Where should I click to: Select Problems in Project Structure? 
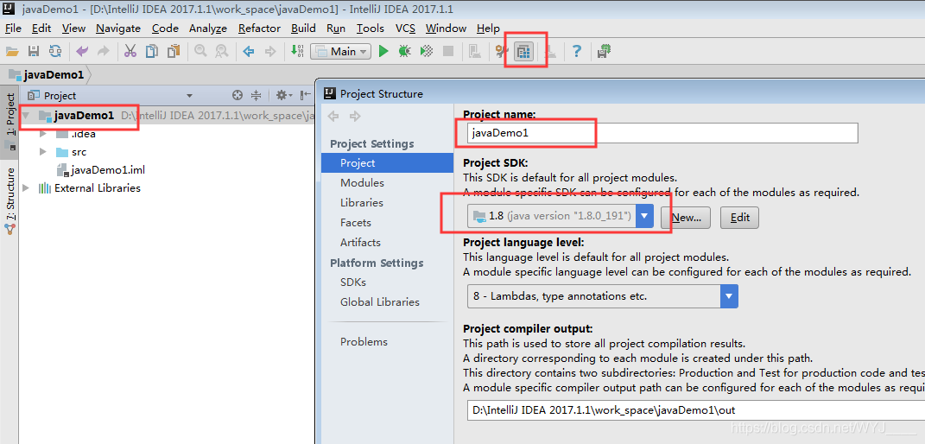tap(364, 341)
